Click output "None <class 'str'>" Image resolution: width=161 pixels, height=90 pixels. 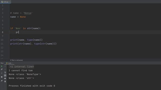21,78
